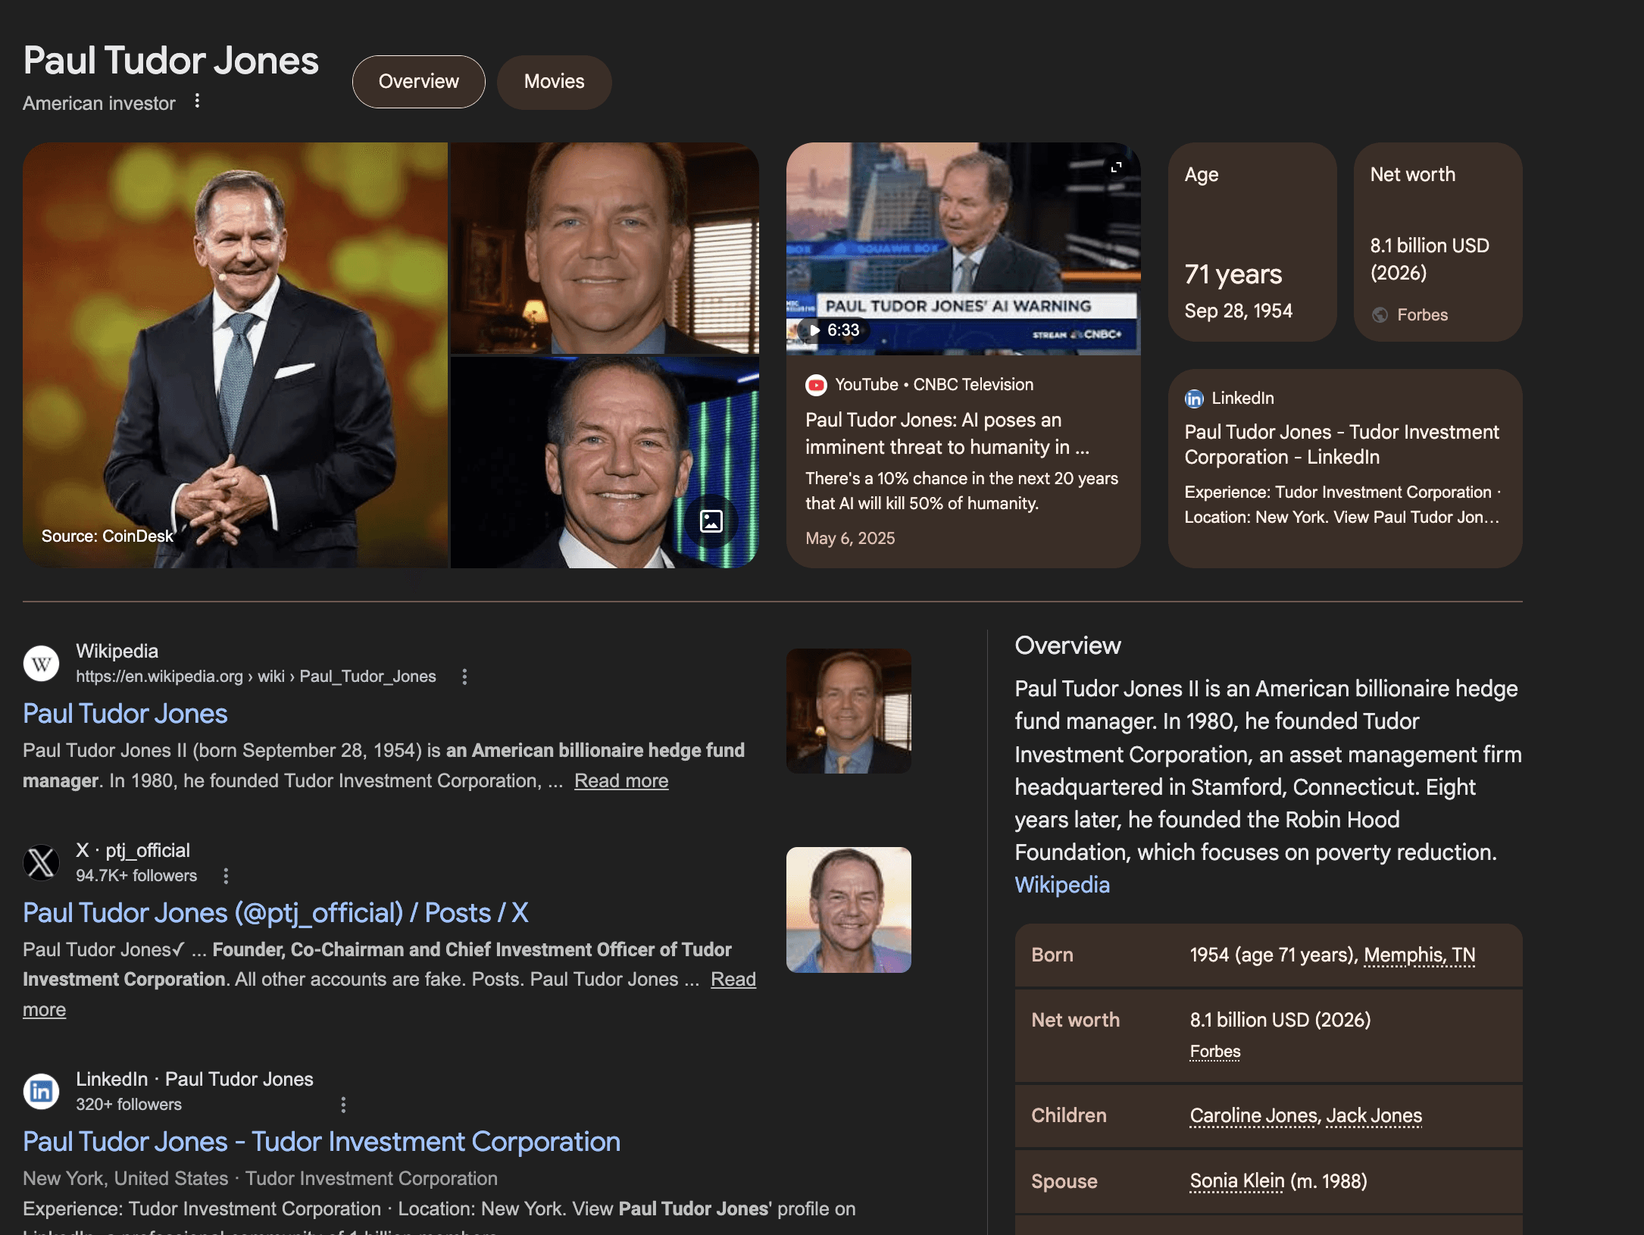The height and width of the screenshot is (1235, 1644).
Task: Click Read more on the Wikipedia snippet
Action: tap(620, 781)
